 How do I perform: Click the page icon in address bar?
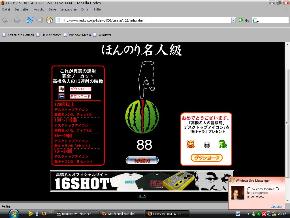click(x=58, y=20)
